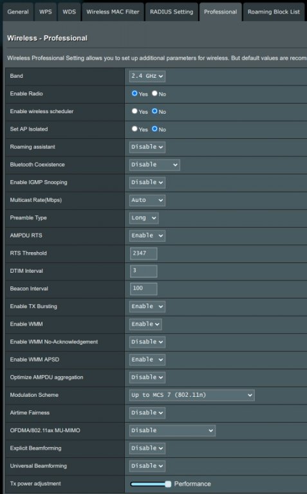Go to Wireless MAC Filter tab

point(113,12)
